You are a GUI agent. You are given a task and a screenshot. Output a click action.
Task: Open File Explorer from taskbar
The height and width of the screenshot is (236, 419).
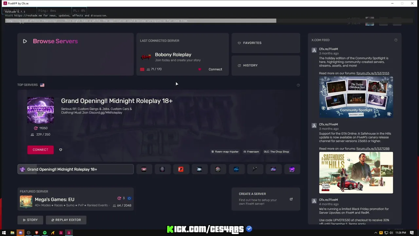pos(12,233)
